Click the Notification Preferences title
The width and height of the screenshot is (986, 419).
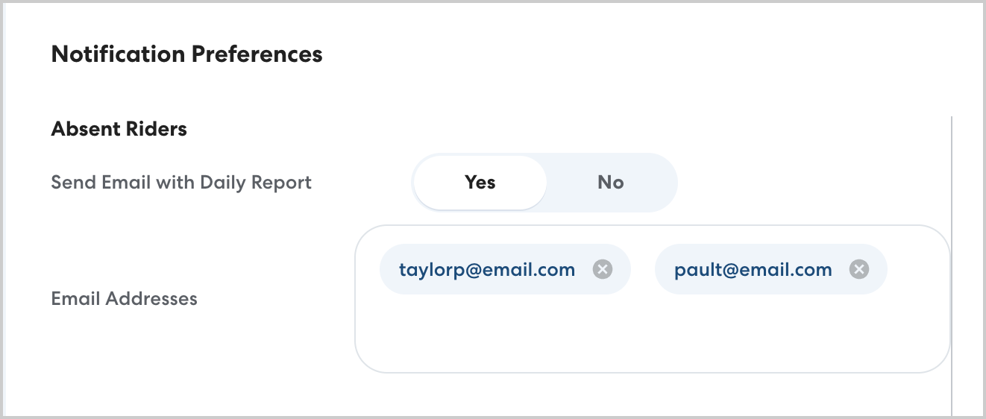tap(186, 54)
